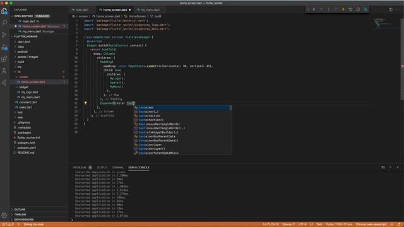Open the Output panel tab
The width and height of the screenshot is (404, 227).
[102, 168]
